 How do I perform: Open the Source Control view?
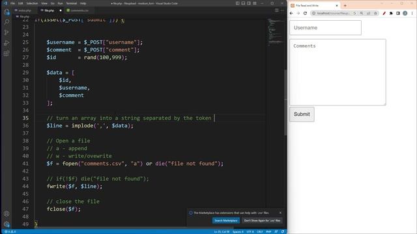click(x=7, y=32)
